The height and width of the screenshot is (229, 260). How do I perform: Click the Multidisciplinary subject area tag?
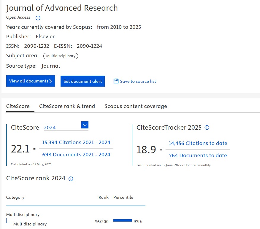click(x=61, y=56)
